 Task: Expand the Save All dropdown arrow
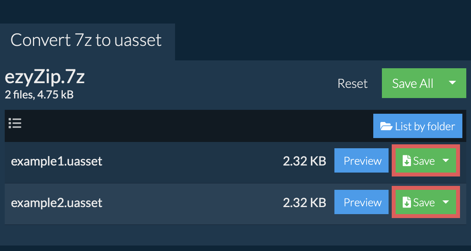pyautogui.click(x=452, y=83)
